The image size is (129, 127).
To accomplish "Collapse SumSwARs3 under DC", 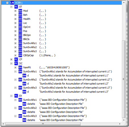I will tap(15, 88).
